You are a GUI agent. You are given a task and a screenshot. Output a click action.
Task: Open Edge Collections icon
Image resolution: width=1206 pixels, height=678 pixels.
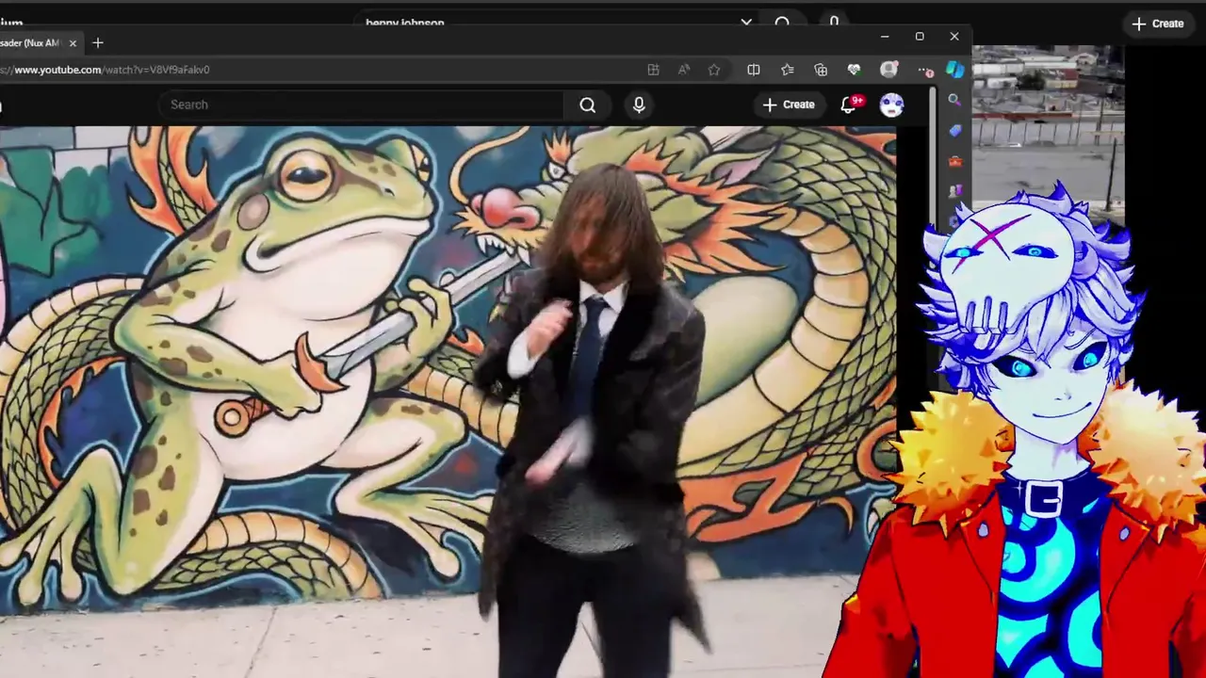click(x=821, y=70)
